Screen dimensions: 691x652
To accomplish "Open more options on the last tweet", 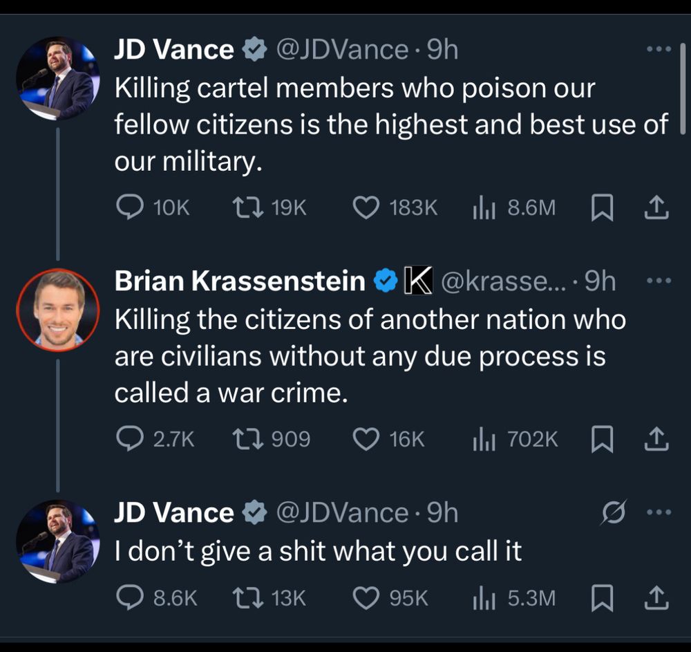I will [x=658, y=512].
